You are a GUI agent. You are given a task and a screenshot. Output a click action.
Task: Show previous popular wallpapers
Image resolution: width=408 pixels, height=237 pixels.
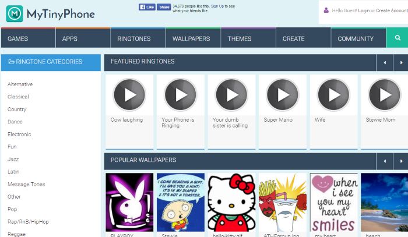[x=385, y=161]
